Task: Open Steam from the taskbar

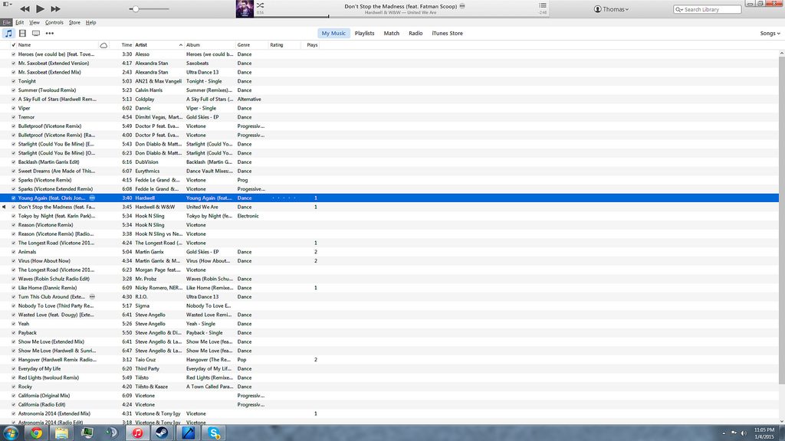Action: point(162,433)
